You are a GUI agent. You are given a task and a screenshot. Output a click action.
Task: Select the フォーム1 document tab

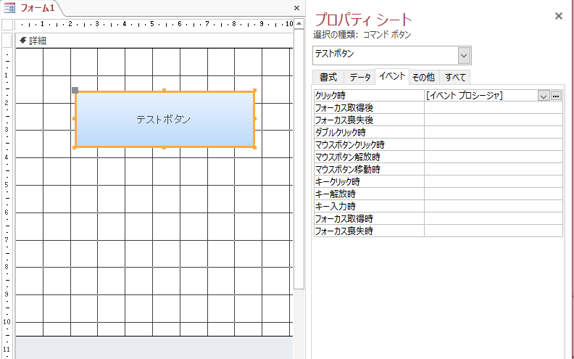point(31,8)
